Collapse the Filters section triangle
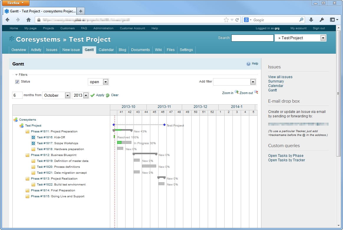Viewport: 343px width, 230px height. 16,75
